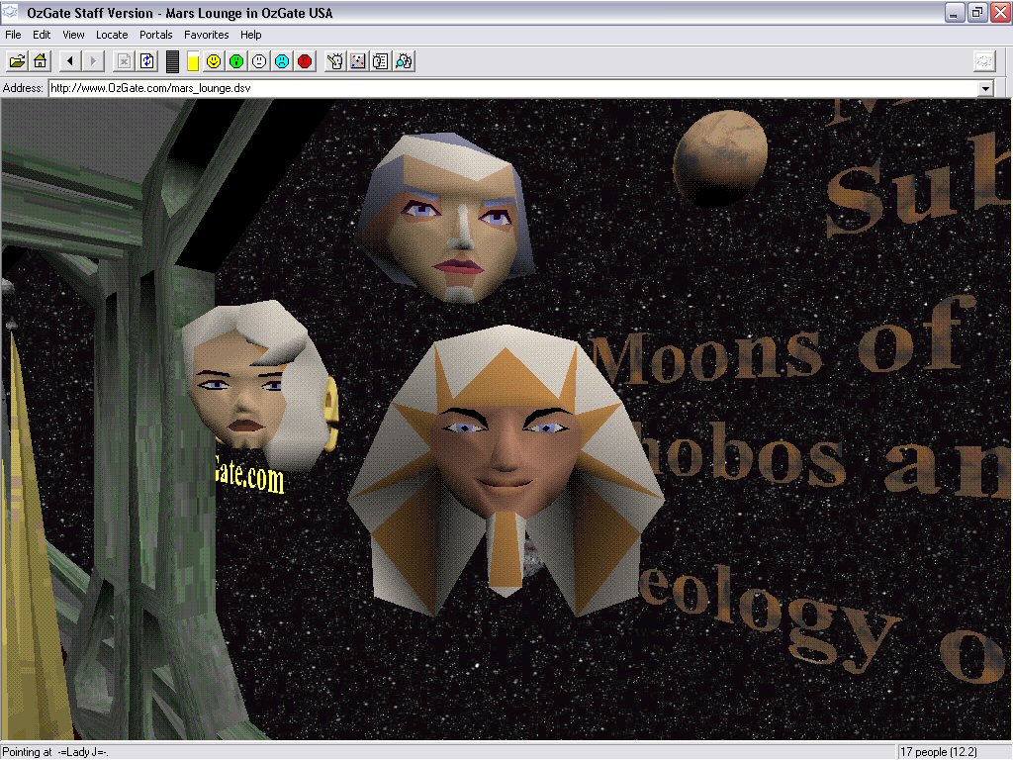Click the back arrow navigation button
The width and height of the screenshot is (1013, 760).
tap(69, 61)
